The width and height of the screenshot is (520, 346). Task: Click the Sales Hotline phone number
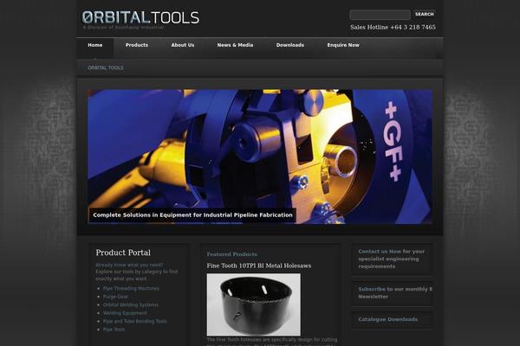(393, 27)
